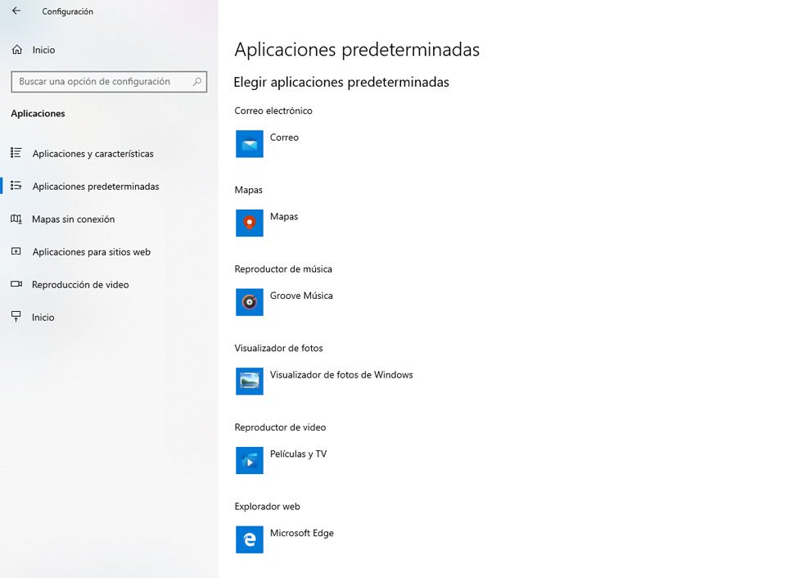The image size is (794, 578).
Task: Click the Mapas app pin icon
Action: [x=249, y=223]
